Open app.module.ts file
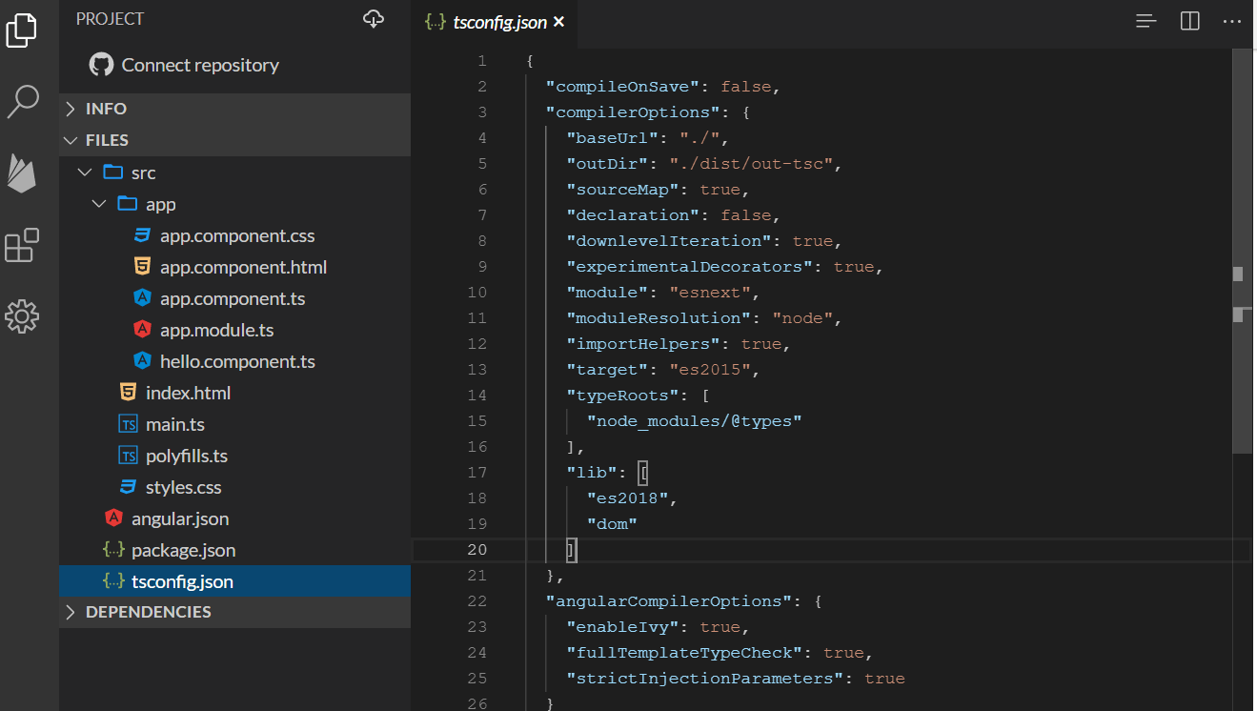The height and width of the screenshot is (711, 1257). pyautogui.click(x=216, y=330)
